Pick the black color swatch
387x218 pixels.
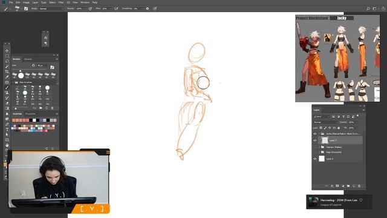31,121
